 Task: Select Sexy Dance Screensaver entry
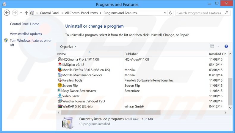tap(79, 91)
